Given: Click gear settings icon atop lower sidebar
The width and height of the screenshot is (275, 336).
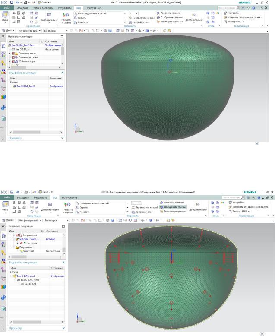Looking at the screenshot, I should tap(3, 226).
